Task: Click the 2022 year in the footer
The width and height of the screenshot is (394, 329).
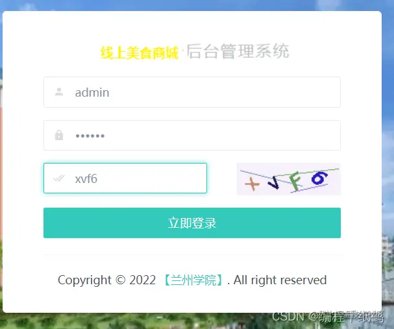Action: [x=142, y=280]
